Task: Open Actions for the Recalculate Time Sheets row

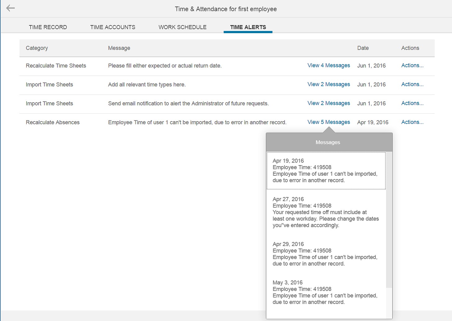Action: (x=412, y=65)
